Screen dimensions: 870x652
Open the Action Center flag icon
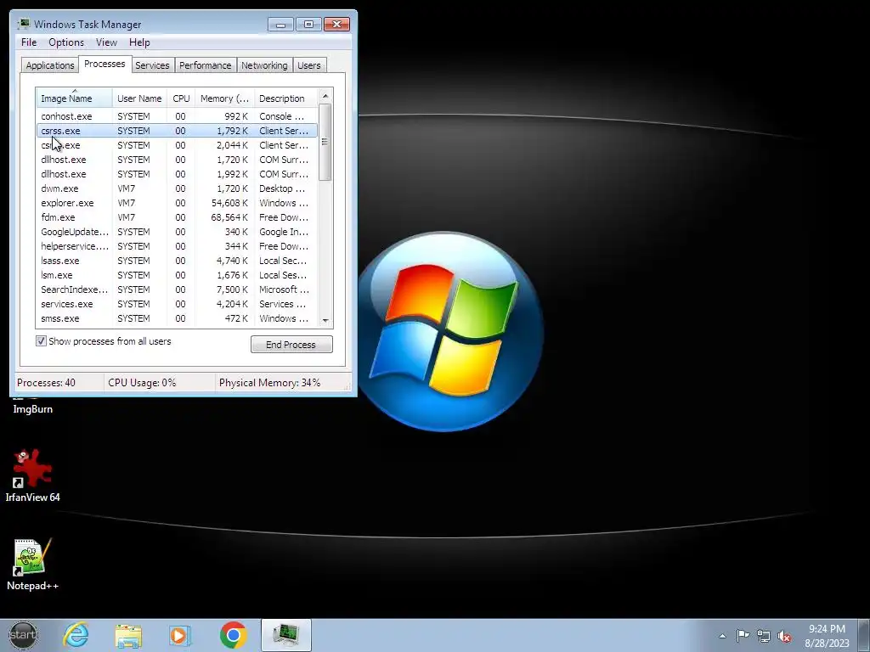coord(743,635)
